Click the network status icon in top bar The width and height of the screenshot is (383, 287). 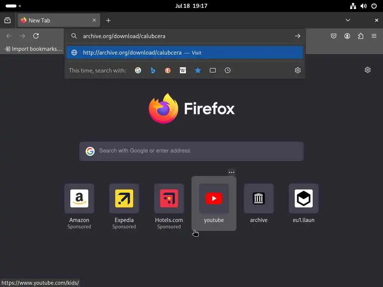[353, 6]
